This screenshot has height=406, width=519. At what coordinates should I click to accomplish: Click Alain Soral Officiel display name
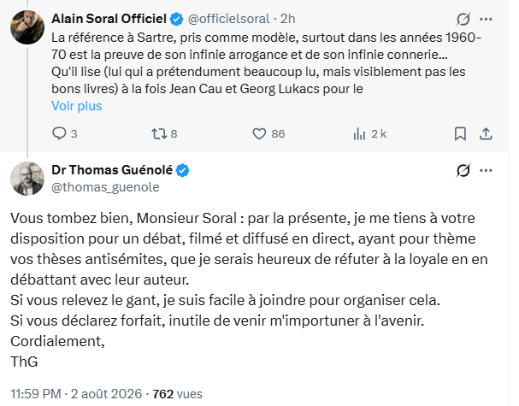109,19
